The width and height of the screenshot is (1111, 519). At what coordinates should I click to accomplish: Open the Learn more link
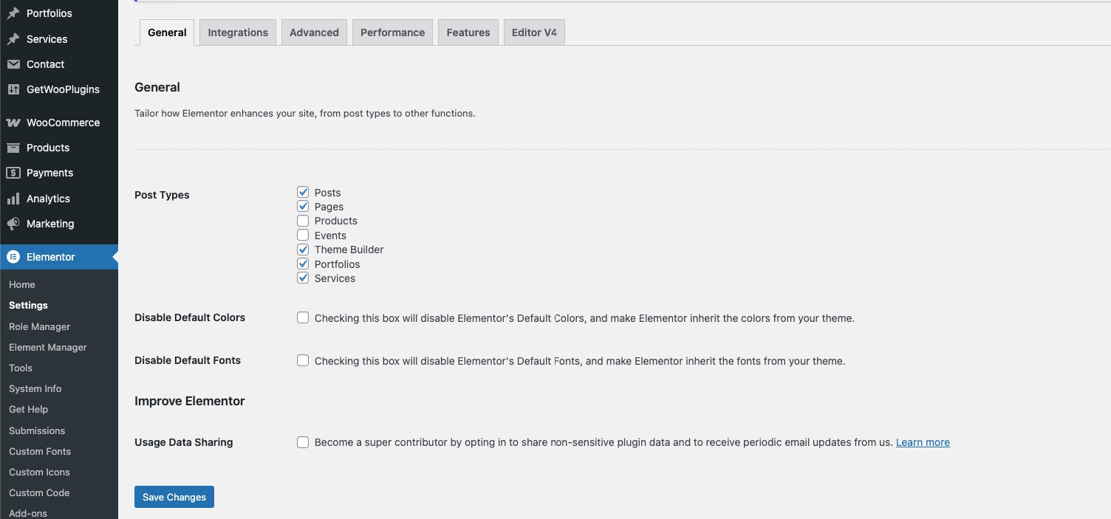[x=923, y=442]
